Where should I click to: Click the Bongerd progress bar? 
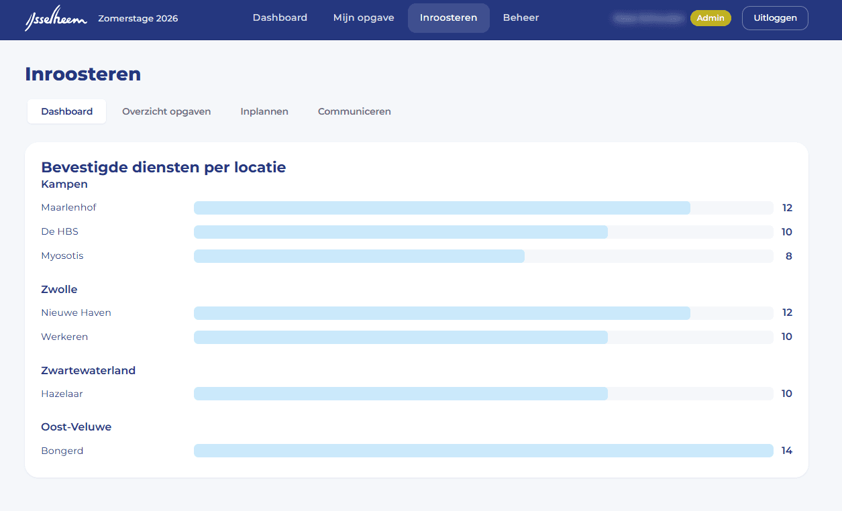pos(484,451)
